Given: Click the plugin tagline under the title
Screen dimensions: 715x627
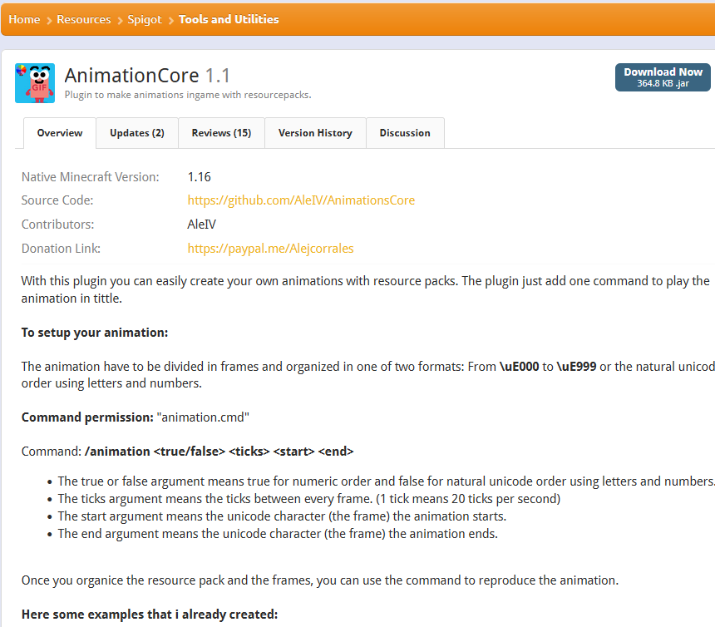Looking at the screenshot, I should click(x=188, y=95).
